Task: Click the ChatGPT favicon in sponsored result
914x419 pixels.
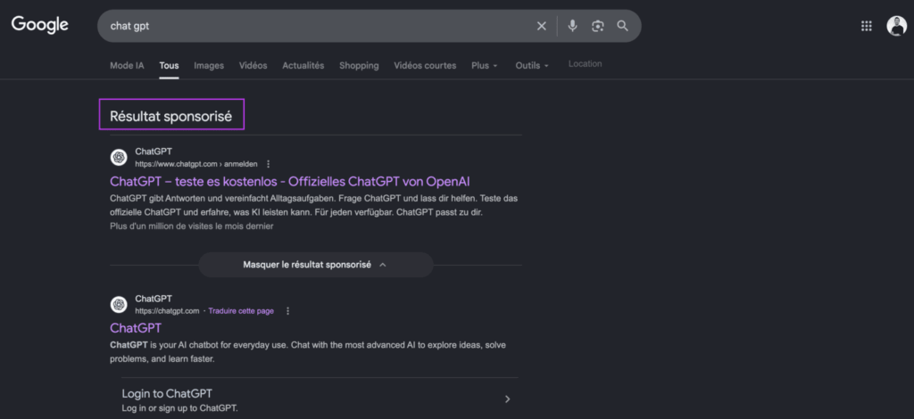Action: coord(119,157)
